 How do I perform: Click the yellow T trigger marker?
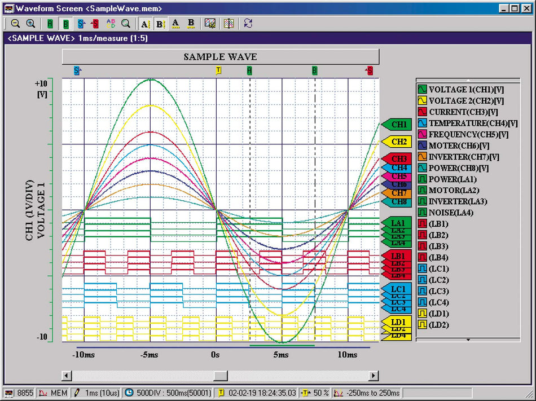point(218,70)
